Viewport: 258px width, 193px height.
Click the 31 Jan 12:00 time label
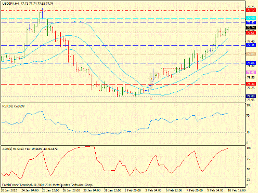(x=113, y=190)
